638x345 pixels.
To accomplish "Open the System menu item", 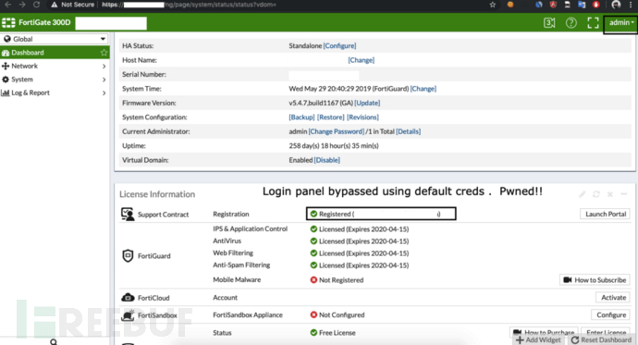I will [x=22, y=80].
